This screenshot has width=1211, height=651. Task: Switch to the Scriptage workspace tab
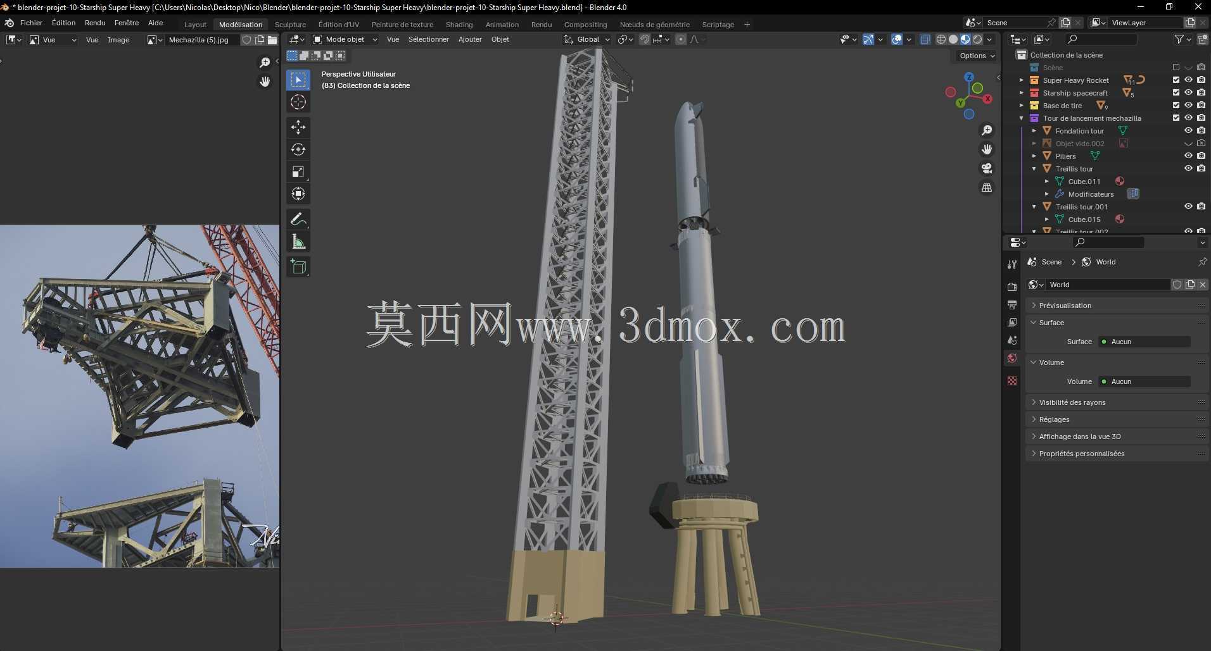(x=718, y=25)
